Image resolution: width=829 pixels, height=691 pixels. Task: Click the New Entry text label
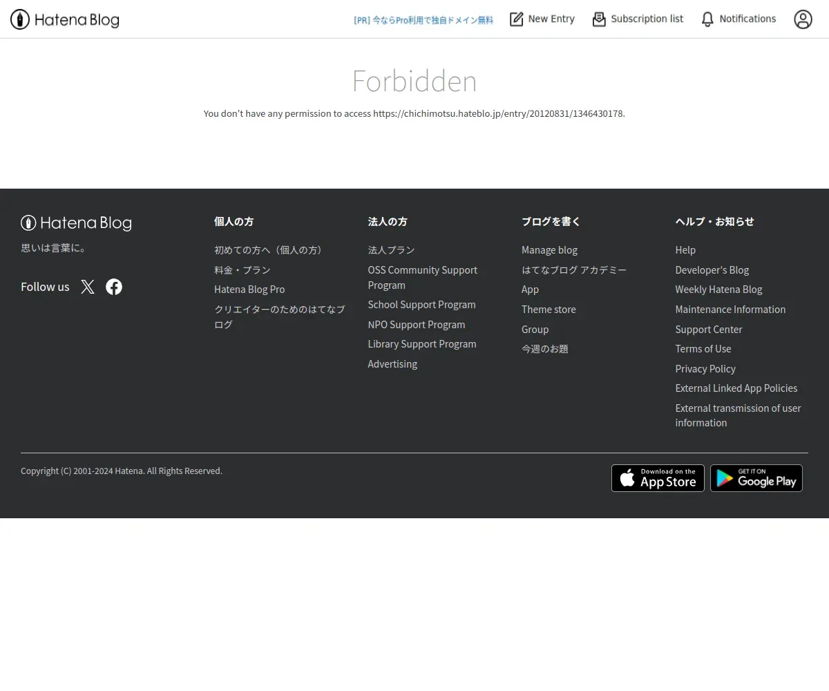coord(551,19)
